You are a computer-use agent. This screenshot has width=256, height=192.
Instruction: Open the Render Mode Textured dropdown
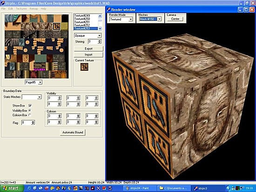[x=121, y=20]
